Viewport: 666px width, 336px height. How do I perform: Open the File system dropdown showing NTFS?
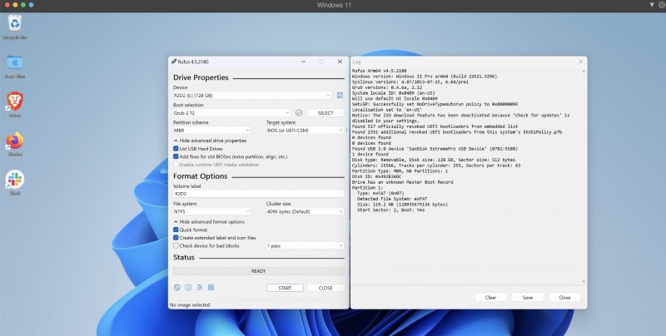click(x=211, y=211)
